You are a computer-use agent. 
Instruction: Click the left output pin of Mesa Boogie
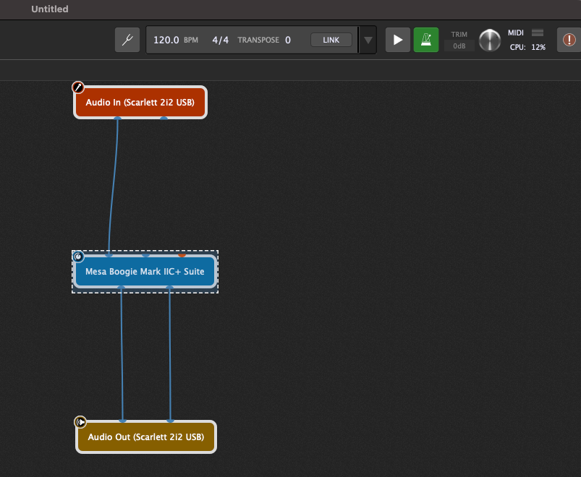(121, 288)
